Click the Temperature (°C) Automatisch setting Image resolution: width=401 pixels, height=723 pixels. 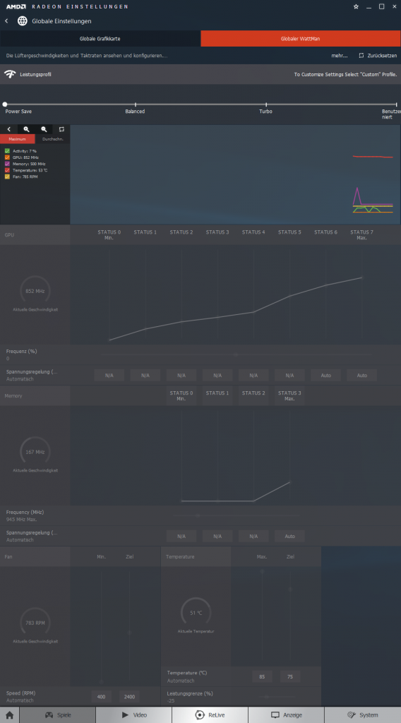(x=196, y=676)
